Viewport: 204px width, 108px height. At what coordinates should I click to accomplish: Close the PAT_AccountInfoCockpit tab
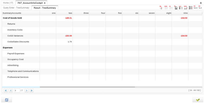(45, 3)
